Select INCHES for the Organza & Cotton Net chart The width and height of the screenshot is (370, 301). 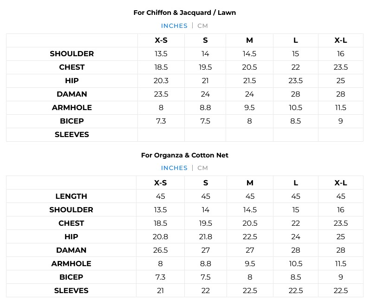point(174,168)
